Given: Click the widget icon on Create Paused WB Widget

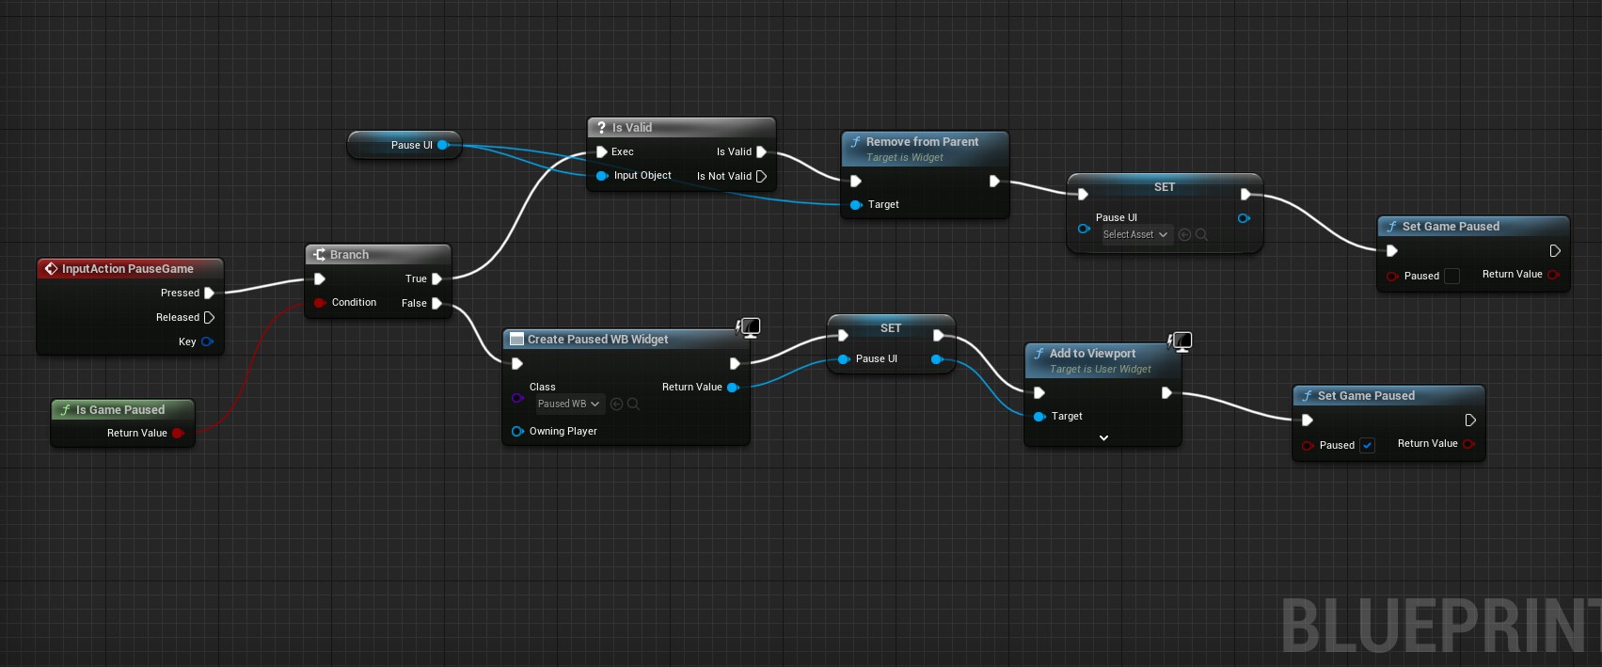Looking at the screenshot, I should tap(515, 340).
